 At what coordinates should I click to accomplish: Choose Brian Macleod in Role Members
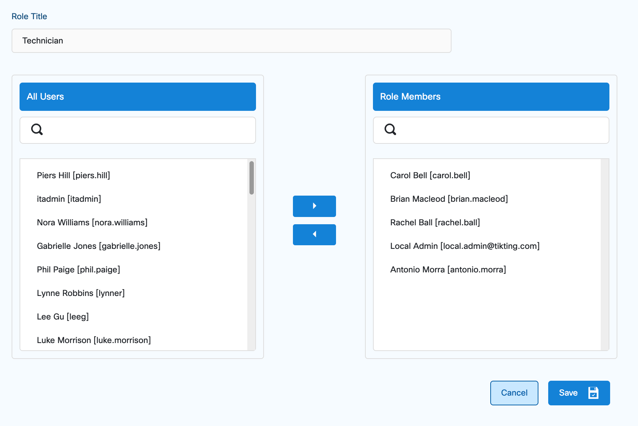[x=449, y=199]
